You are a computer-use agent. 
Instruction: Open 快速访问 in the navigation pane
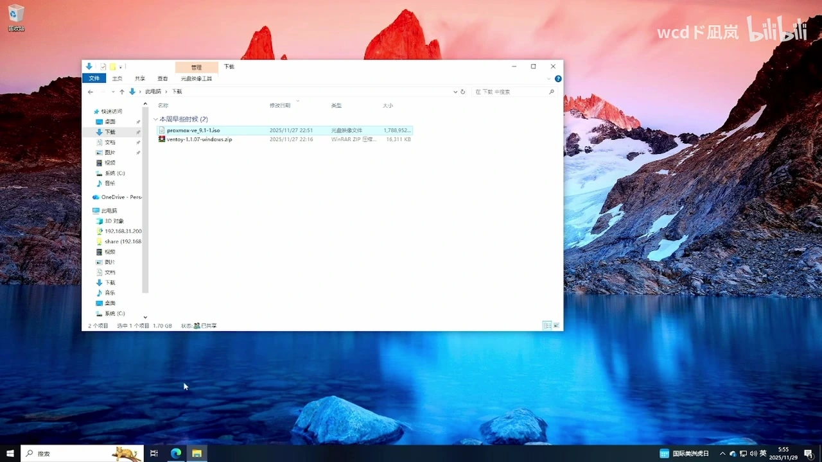[111, 112]
